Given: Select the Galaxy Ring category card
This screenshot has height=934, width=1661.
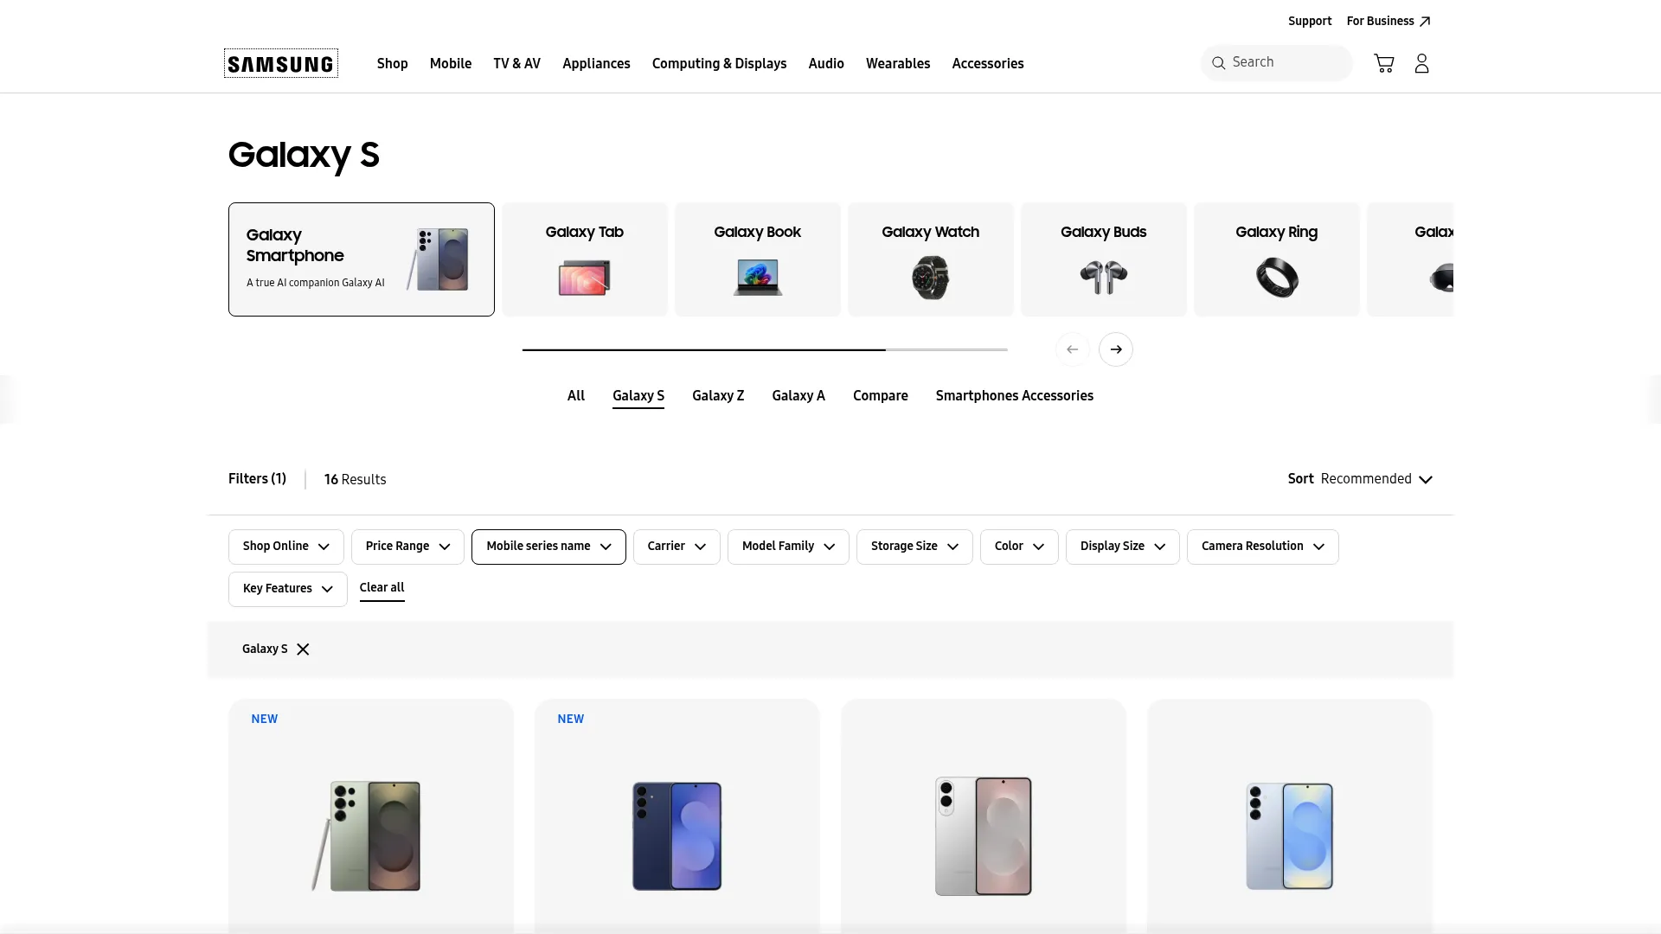Looking at the screenshot, I should 1276,259.
